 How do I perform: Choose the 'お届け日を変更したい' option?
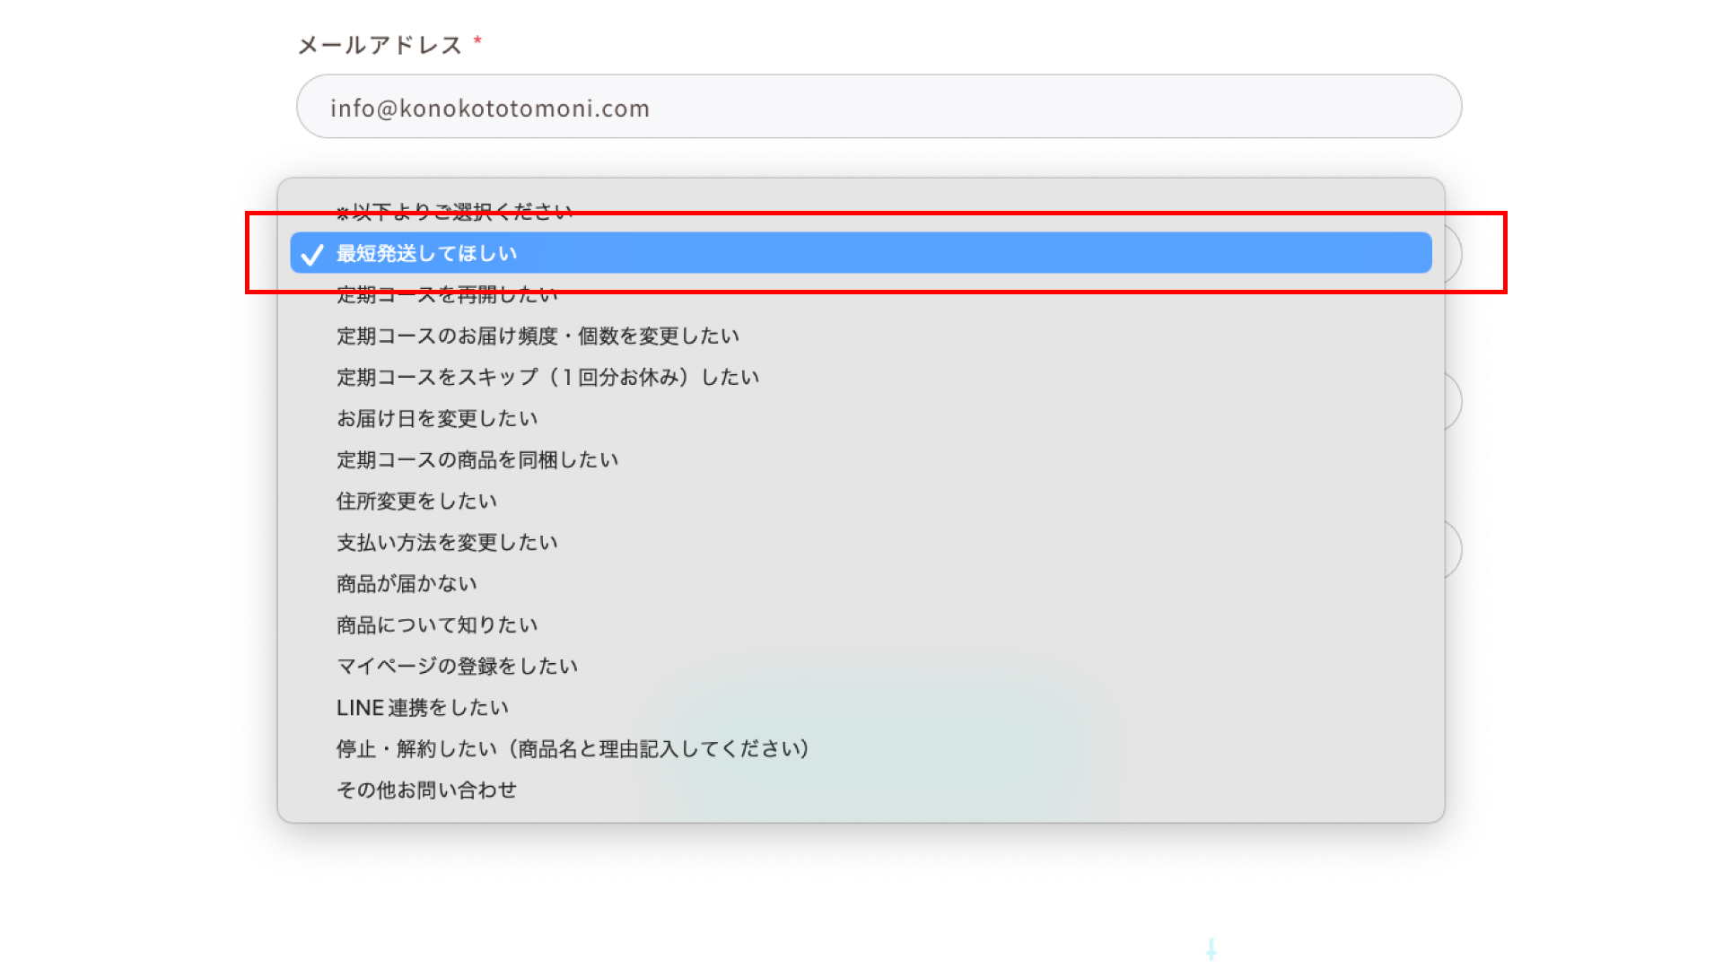[x=861, y=418]
